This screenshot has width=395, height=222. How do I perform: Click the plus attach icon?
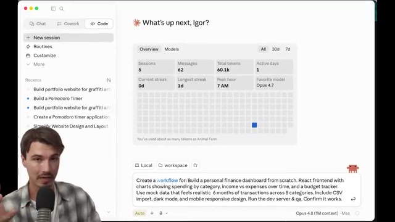(152, 213)
